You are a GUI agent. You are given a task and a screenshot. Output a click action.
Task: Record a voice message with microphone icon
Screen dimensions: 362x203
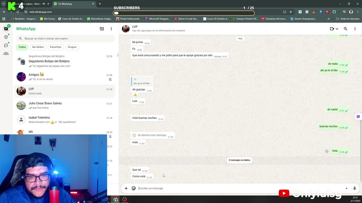355,188
